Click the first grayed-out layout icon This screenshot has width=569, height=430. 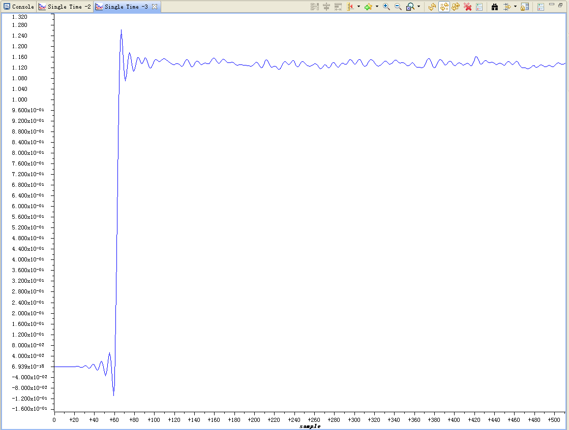315,7
